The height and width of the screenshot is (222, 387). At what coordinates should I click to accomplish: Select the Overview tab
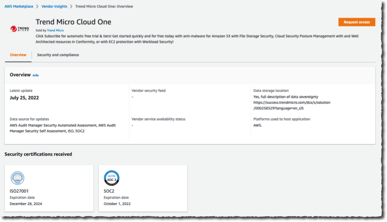(18, 55)
